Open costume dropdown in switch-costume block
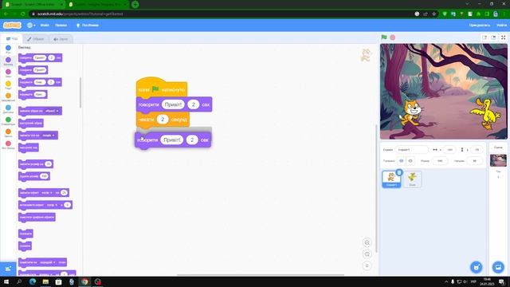 click(x=53, y=111)
